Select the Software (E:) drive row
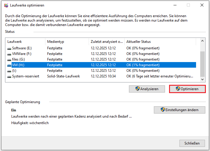This screenshot has height=151, width=210. (x=101, y=48)
